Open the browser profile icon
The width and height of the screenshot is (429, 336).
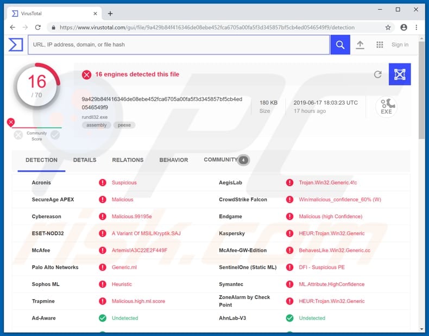(403, 27)
